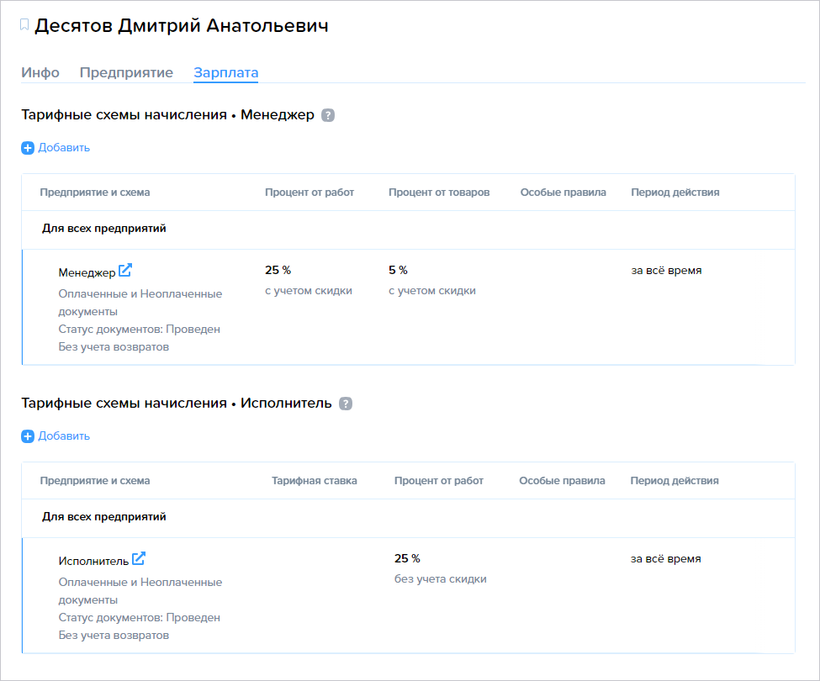
Task: Open the Менеджер scheme name
Action: (87, 272)
